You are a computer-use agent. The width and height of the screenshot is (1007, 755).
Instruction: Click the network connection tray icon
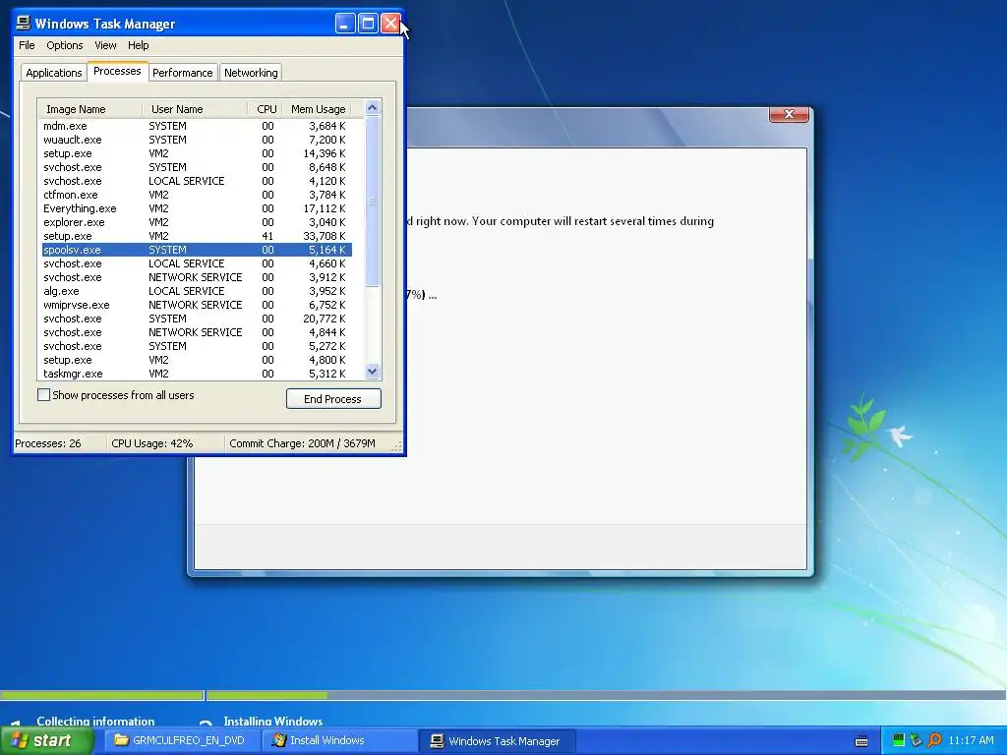tap(916, 740)
